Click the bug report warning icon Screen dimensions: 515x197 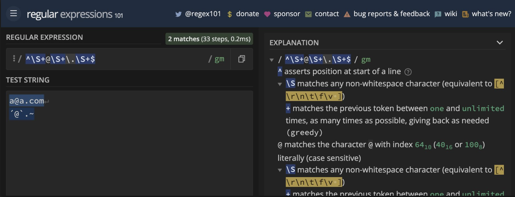(347, 14)
